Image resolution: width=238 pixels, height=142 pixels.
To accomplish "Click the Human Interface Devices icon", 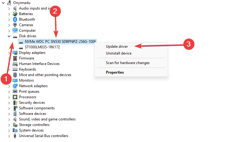I will [15, 64].
